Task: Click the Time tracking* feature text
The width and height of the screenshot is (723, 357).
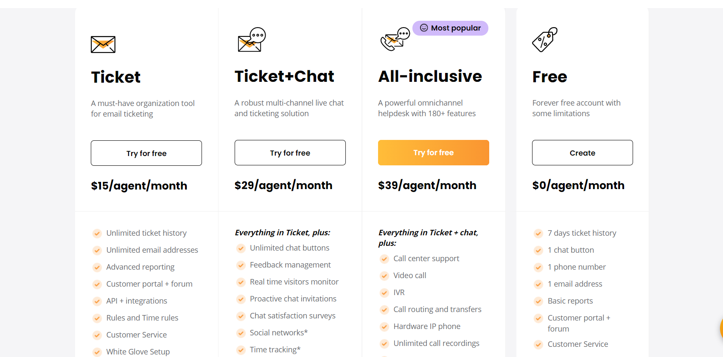Action: 275,349
